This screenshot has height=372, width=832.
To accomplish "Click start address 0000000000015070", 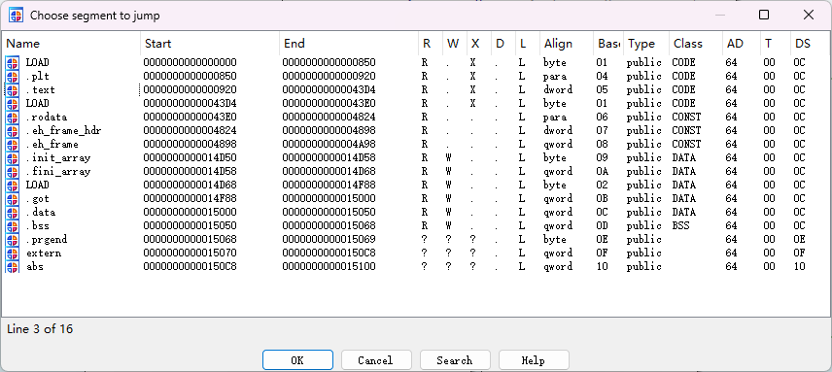I will pos(190,254).
